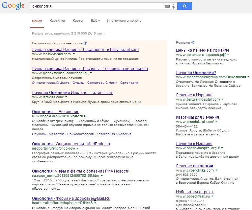This screenshot has width=252, height=210.
Task: Click Wikipedia sitelink 'Психоонкология'
Action: click(x=80, y=134)
